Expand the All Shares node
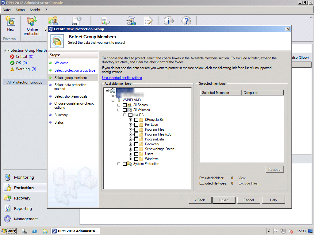 119,105
